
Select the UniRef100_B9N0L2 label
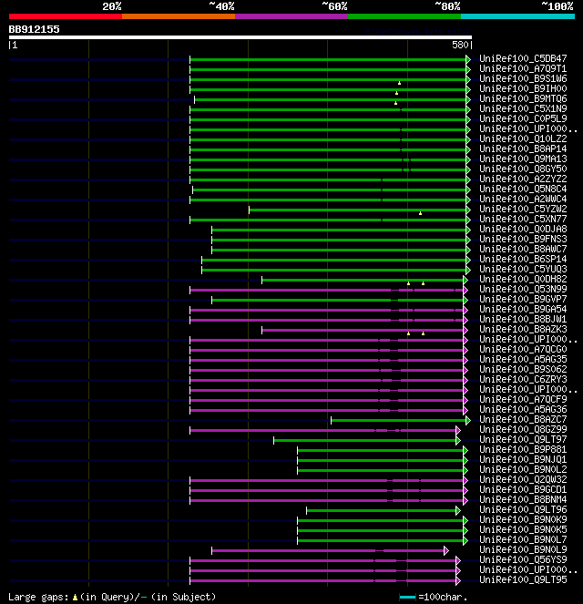point(523,469)
